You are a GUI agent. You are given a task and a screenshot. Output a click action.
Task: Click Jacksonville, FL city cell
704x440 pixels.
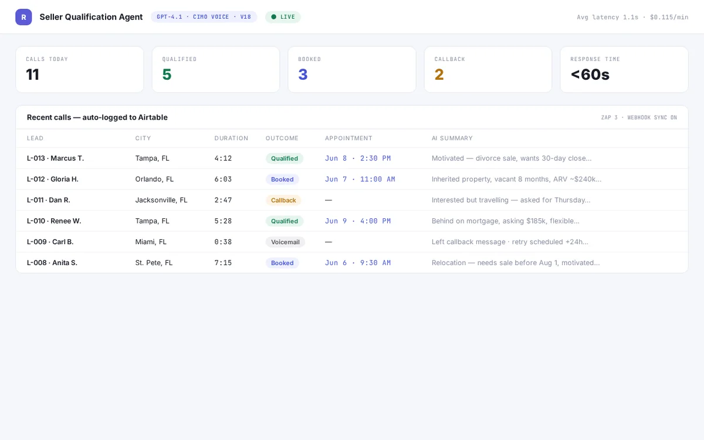pyautogui.click(x=161, y=200)
